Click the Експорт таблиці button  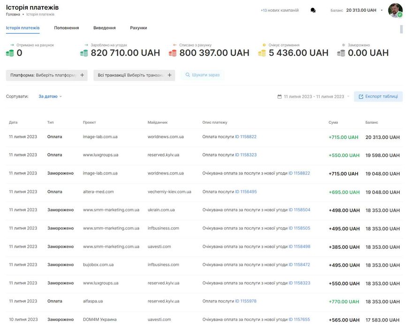[378, 97]
